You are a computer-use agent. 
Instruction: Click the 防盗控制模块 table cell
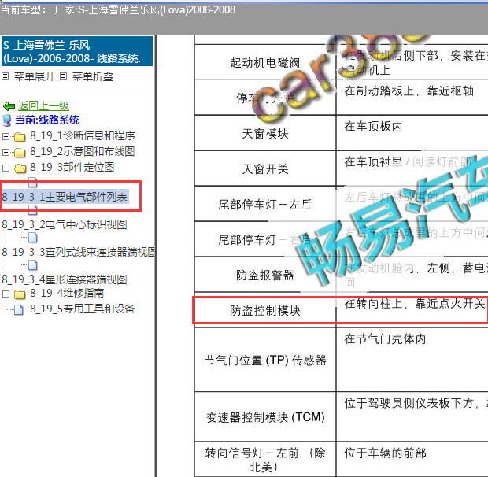(265, 311)
